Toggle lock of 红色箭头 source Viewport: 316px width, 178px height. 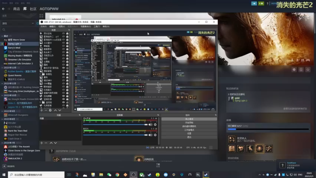click(67, 90)
